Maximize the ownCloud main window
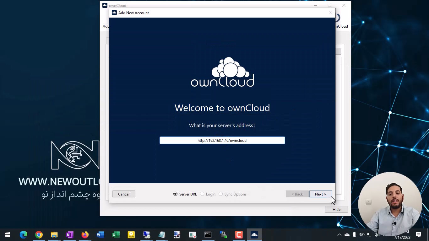This screenshot has height=241, width=429. click(329, 5)
